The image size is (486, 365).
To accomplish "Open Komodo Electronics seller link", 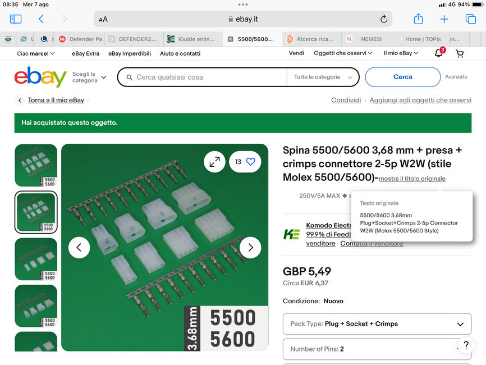I will 328,225.
